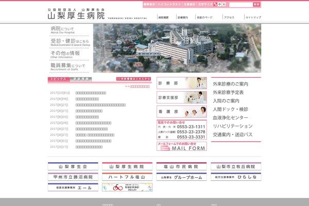Open the MAIL FORM contact banner

(x=181, y=146)
